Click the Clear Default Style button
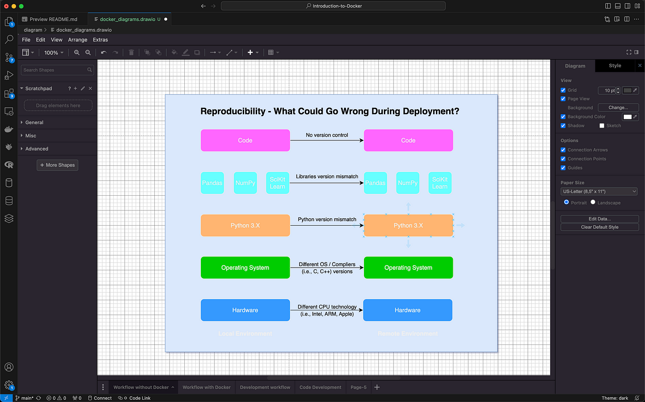 point(599,227)
